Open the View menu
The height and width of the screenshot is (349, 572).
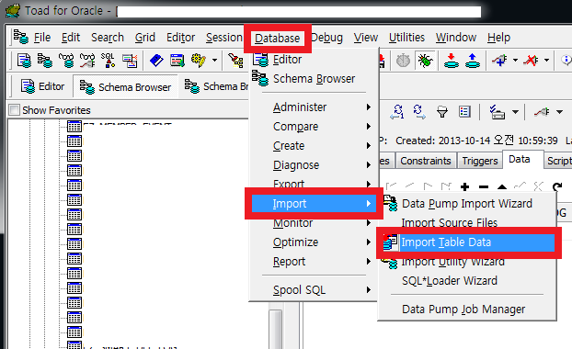point(365,38)
